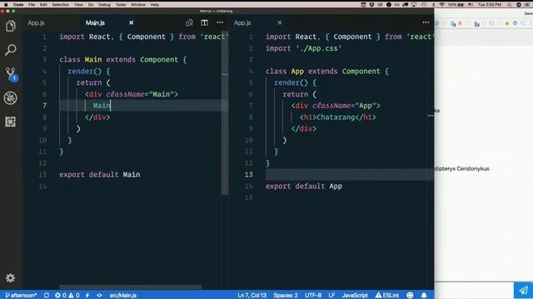Click the message input field in chat window
Image resolution: width=533 pixels, height=299 pixels.
[x=474, y=290]
